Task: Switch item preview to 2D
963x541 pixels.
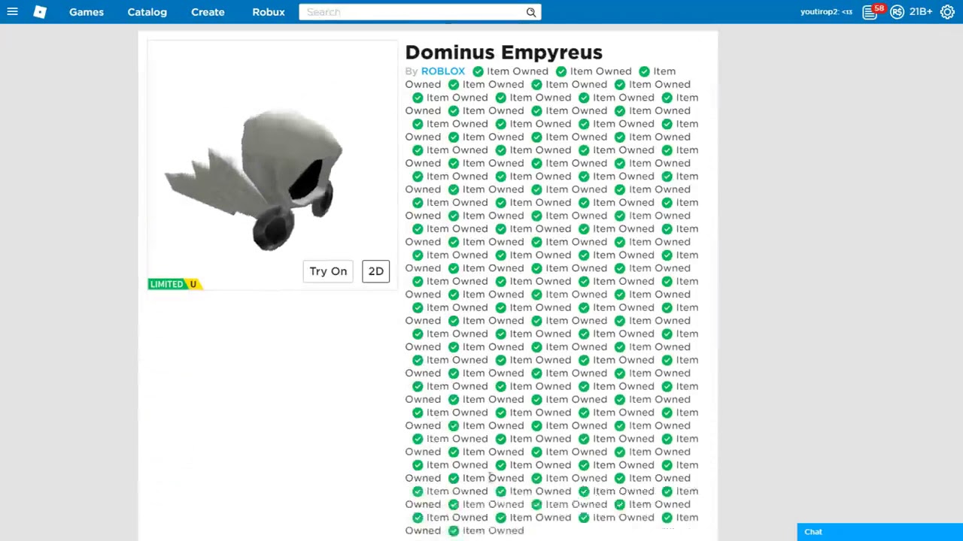Action: pyautogui.click(x=375, y=271)
